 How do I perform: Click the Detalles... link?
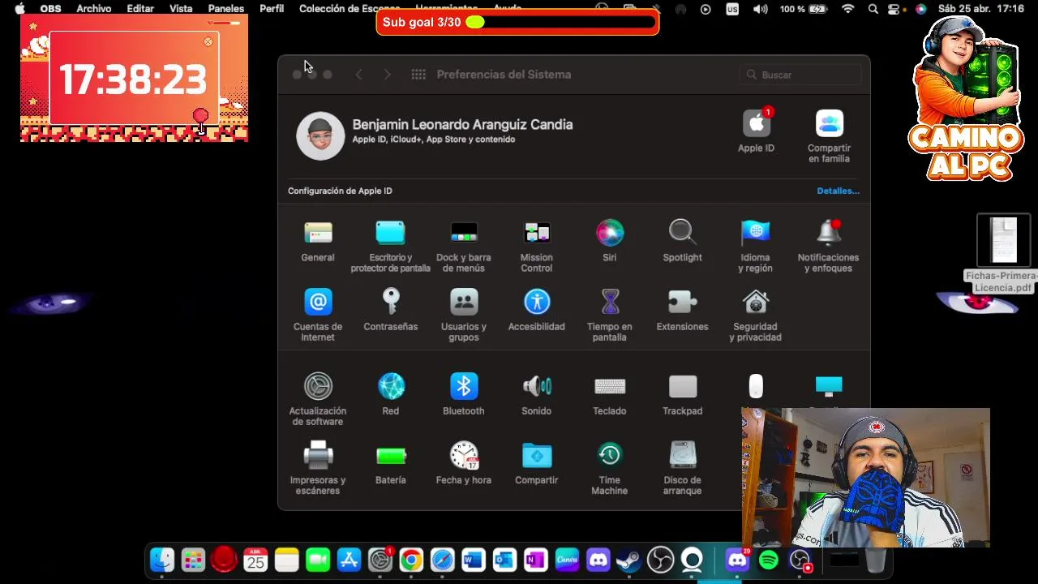click(x=838, y=191)
